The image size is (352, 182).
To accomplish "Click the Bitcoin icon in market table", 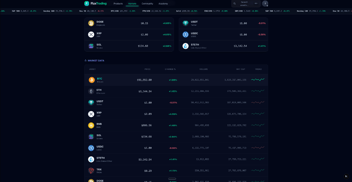I will (x=92, y=80).
